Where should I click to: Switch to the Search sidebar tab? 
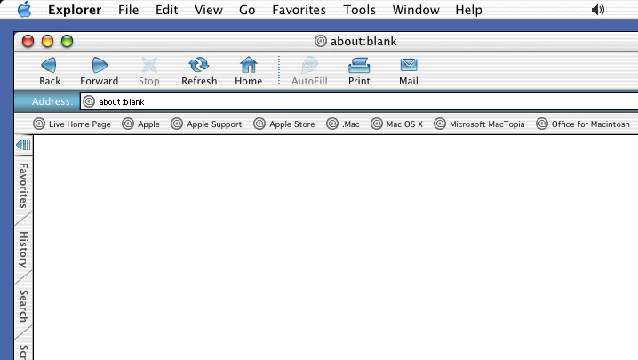(24, 307)
